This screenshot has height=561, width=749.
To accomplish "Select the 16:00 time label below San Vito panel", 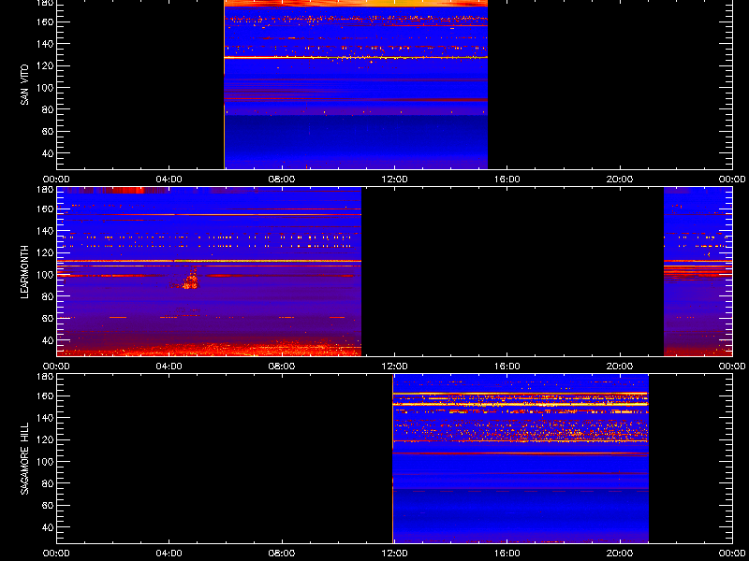I will [x=507, y=180].
